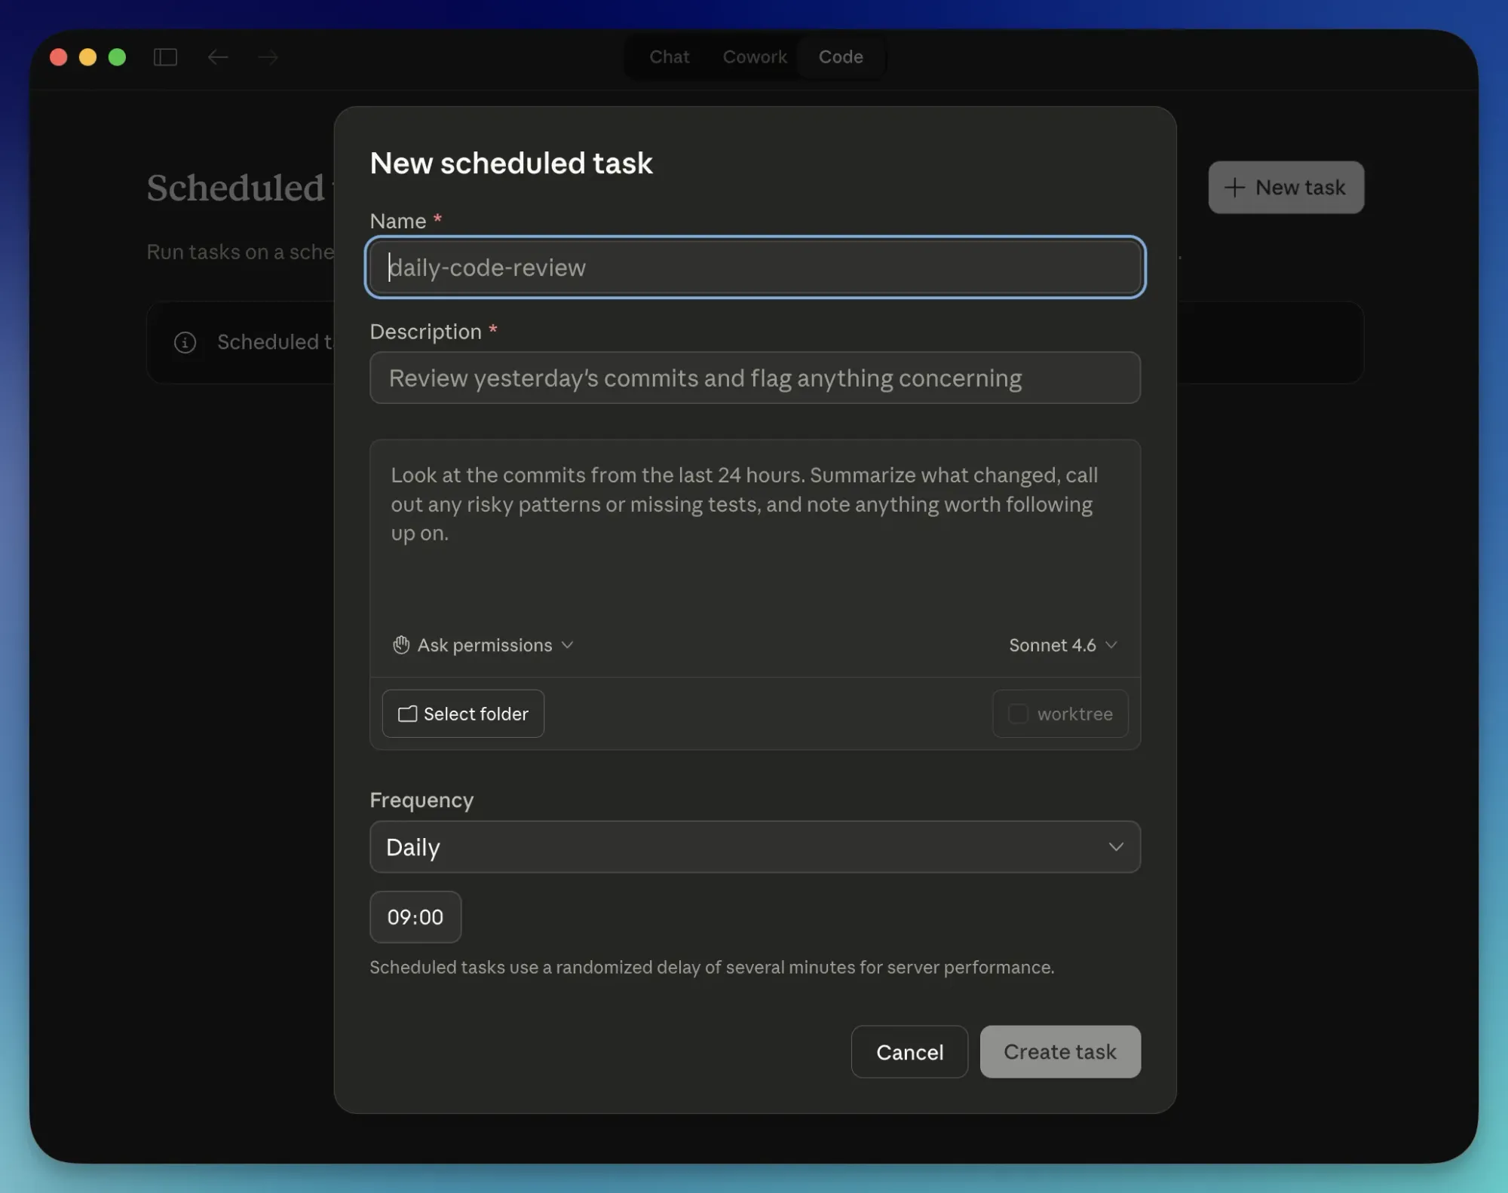Click the green macOS fullscreen button

click(x=117, y=57)
